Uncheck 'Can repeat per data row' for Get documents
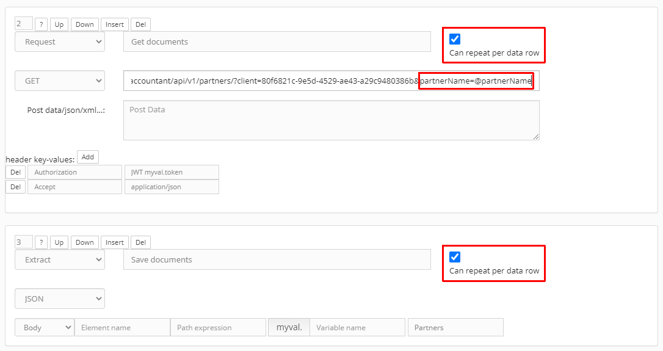The image size is (663, 351). click(455, 40)
